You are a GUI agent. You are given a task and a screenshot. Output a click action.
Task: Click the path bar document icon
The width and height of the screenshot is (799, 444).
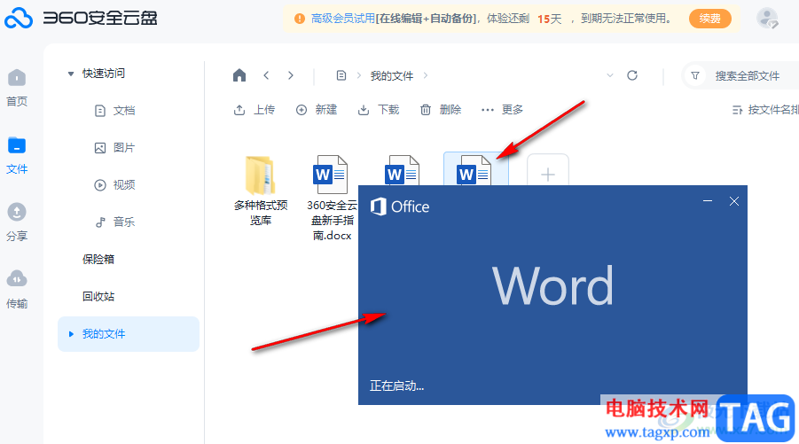click(341, 75)
